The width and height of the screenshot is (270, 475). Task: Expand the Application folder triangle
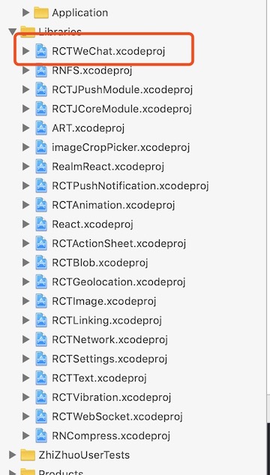click(x=26, y=13)
